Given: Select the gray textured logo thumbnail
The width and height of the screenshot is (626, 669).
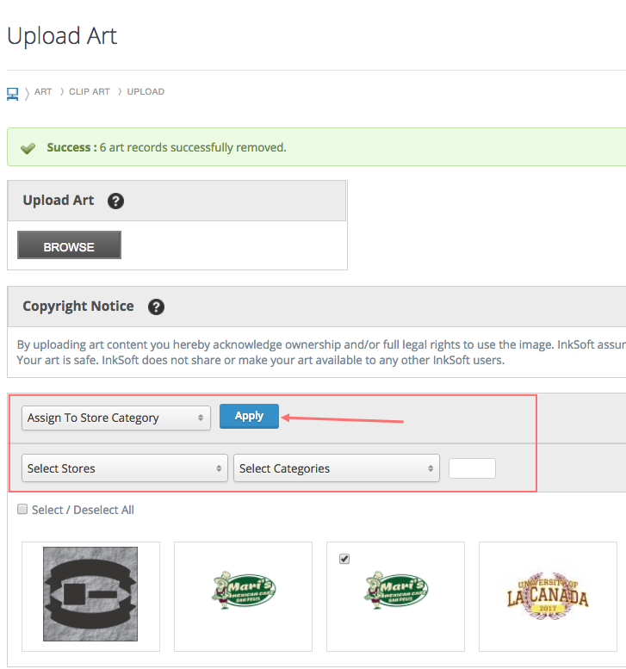Looking at the screenshot, I should click(90, 595).
